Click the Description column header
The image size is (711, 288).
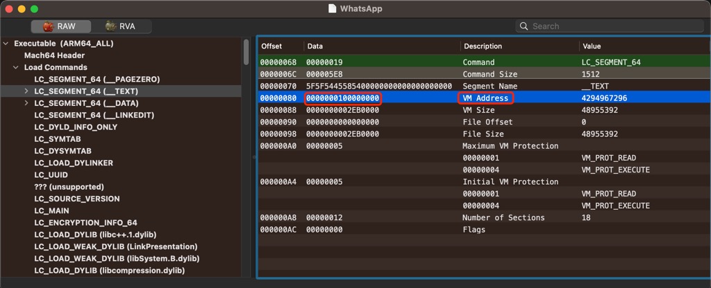483,46
